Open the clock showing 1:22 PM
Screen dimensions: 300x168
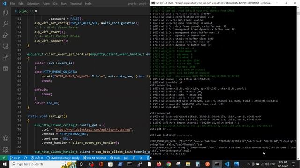click(283, 164)
